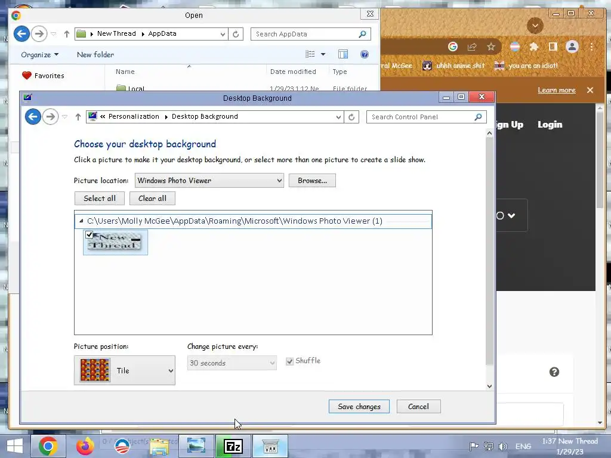The width and height of the screenshot is (611, 458).
Task: Change view layout icon in Open dialog
Action: (310, 54)
